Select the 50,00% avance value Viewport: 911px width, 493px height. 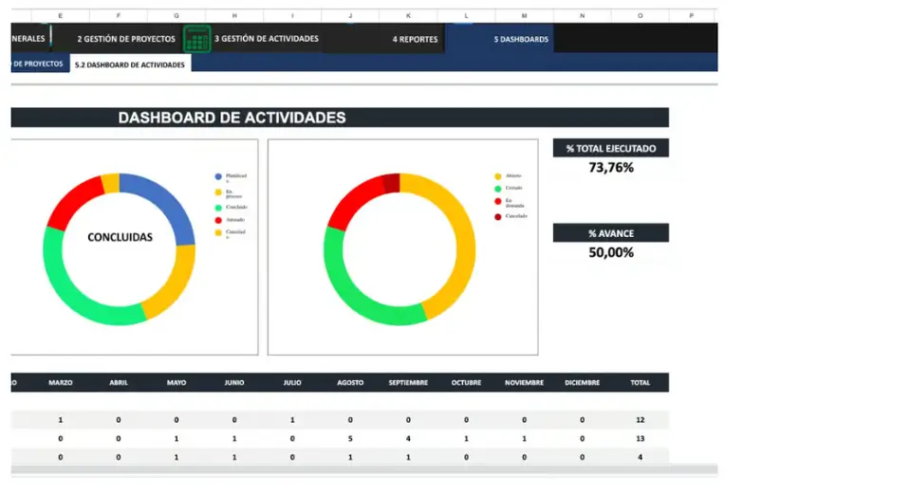coord(610,252)
